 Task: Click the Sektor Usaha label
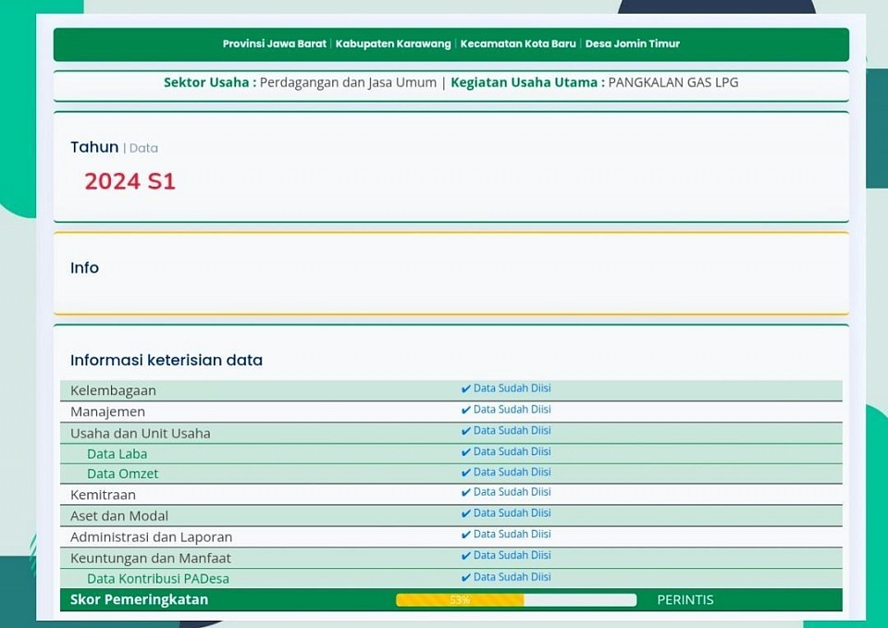(x=210, y=82)
